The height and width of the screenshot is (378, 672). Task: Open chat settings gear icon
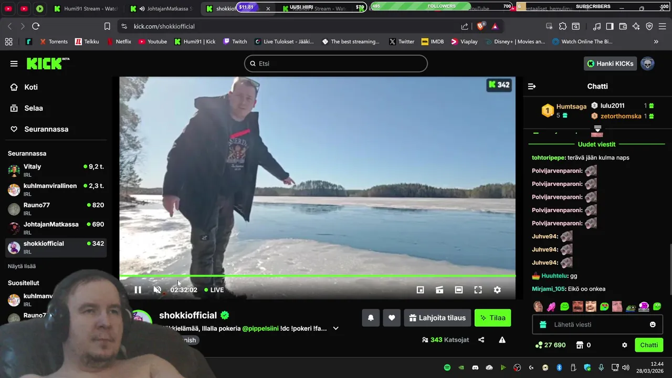625,345
